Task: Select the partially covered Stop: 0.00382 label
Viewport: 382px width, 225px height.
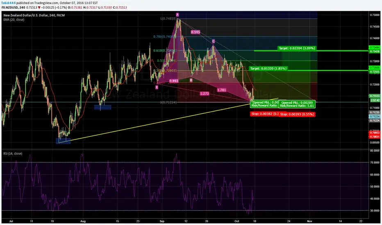Action: 265,114
